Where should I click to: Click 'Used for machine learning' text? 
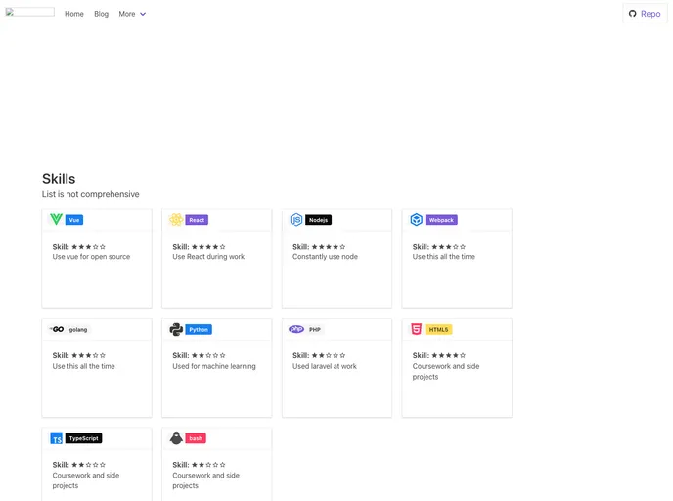[x=214, y=366]
